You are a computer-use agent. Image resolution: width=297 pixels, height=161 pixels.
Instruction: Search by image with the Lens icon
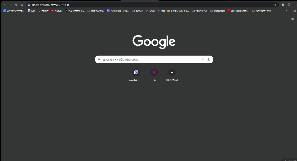209,59
